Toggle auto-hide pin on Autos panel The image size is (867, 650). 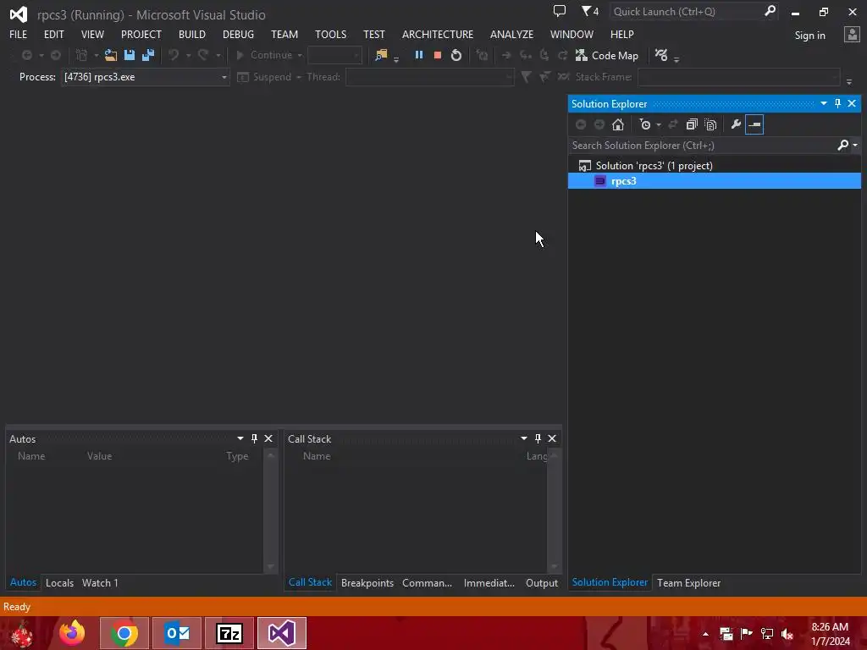254,438
